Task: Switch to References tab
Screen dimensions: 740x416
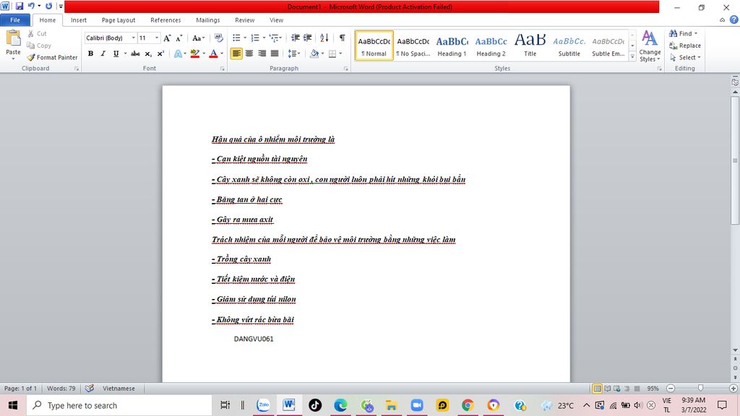Action: 165,19
